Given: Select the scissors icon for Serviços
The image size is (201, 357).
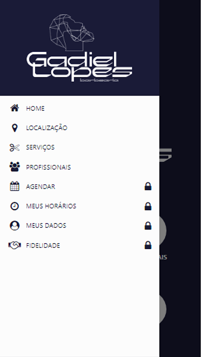Looking at the screenshot, I should point(15,148).
